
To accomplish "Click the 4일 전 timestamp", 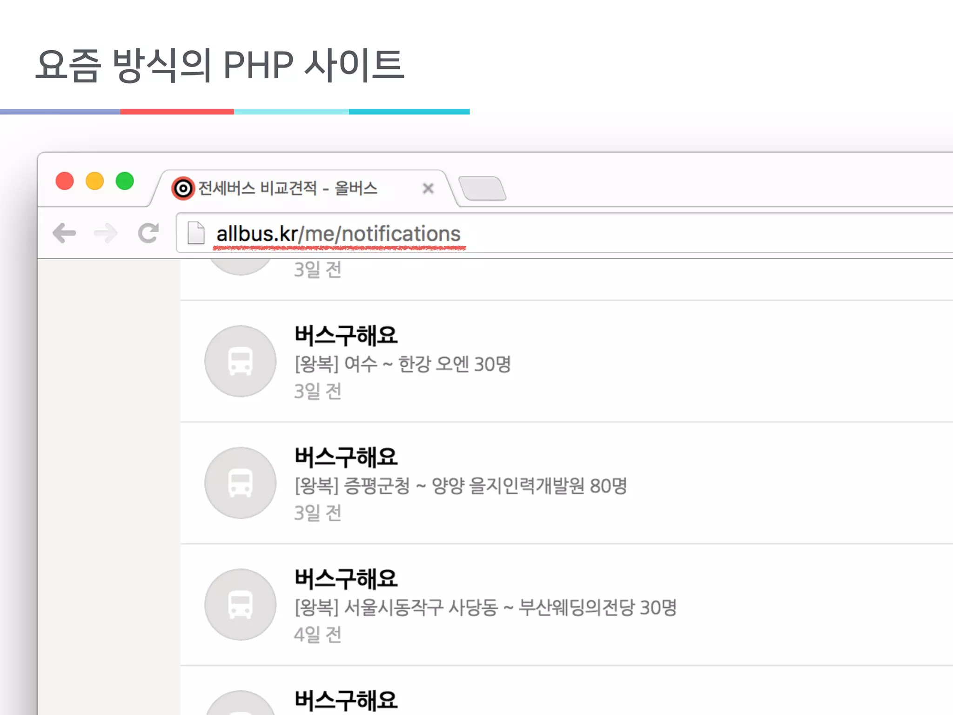I will [x=318, y=634].
